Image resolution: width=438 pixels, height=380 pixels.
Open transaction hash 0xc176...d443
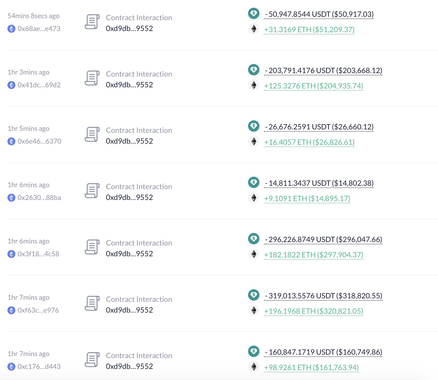(x=39, y=367)
